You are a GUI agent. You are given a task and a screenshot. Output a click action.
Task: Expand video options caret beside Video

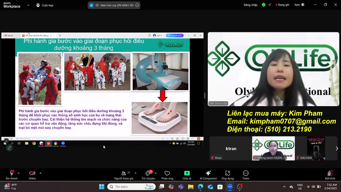click(x=40, y=173)
